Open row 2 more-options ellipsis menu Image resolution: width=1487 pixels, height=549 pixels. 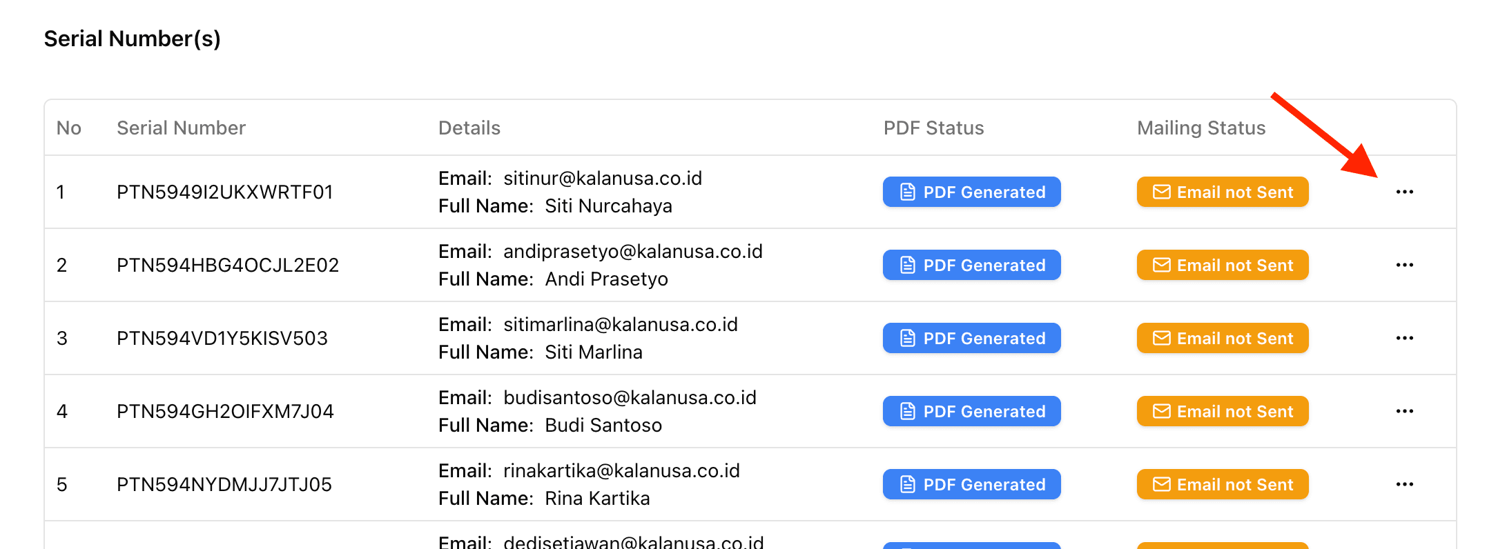[1404, 265]
